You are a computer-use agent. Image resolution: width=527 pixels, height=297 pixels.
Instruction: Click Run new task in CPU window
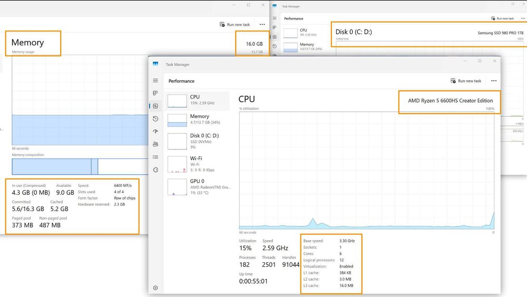pyautogui.click(x=466, y=81)
